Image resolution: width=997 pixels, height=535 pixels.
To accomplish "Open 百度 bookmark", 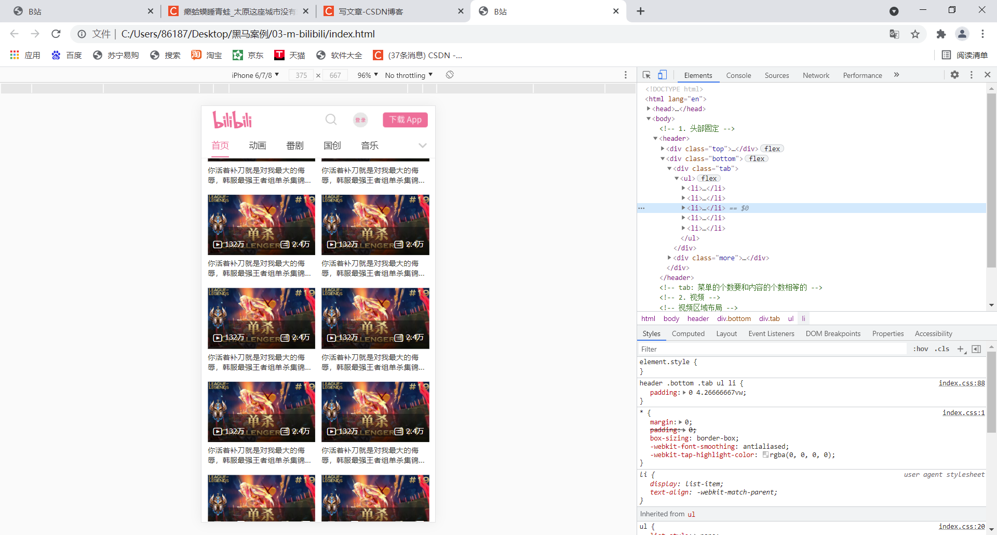I will tap(67, 55).
